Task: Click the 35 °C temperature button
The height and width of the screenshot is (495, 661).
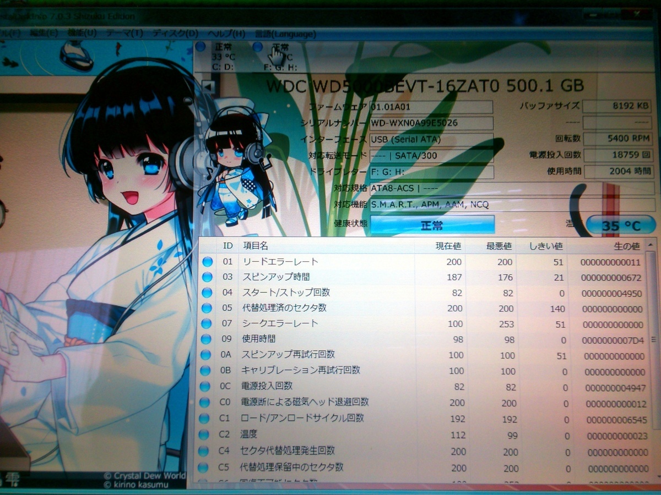Action: 621,226
